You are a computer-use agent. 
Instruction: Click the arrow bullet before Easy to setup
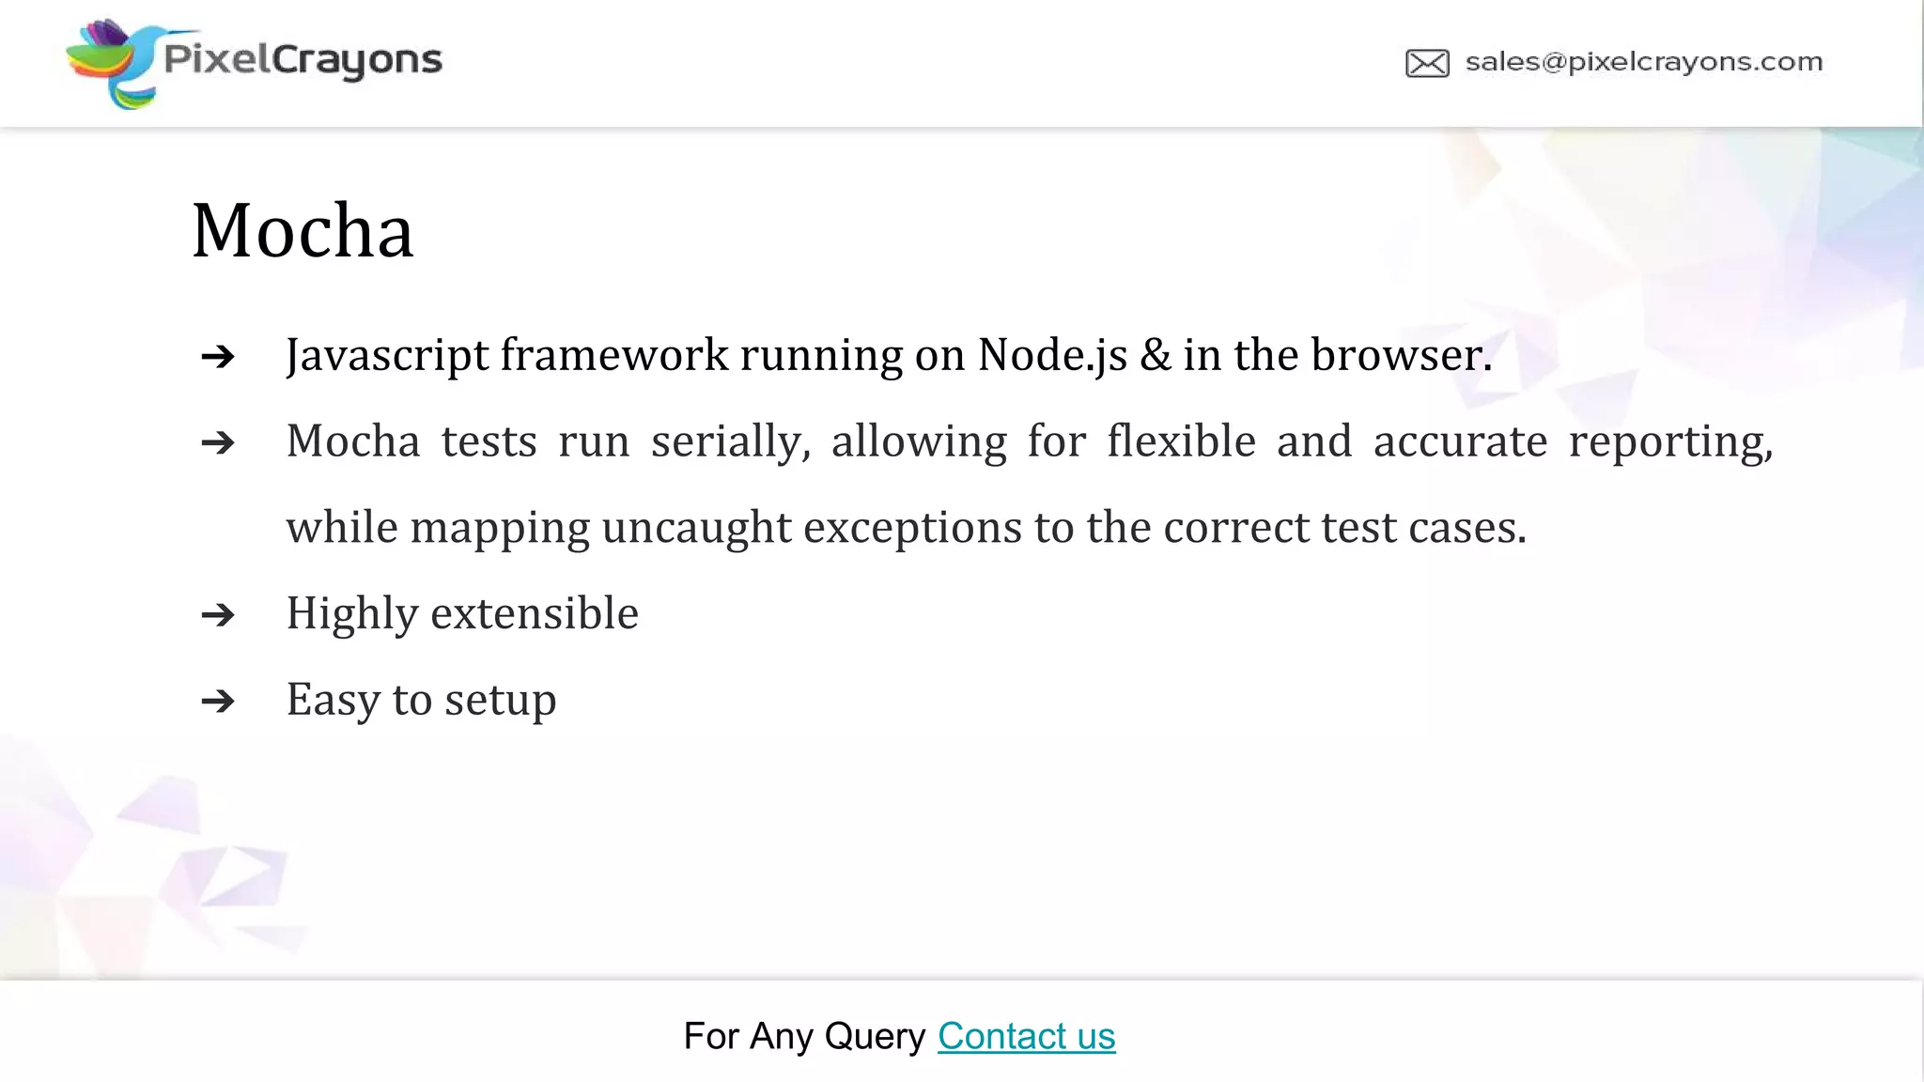(x=218, y=702)
